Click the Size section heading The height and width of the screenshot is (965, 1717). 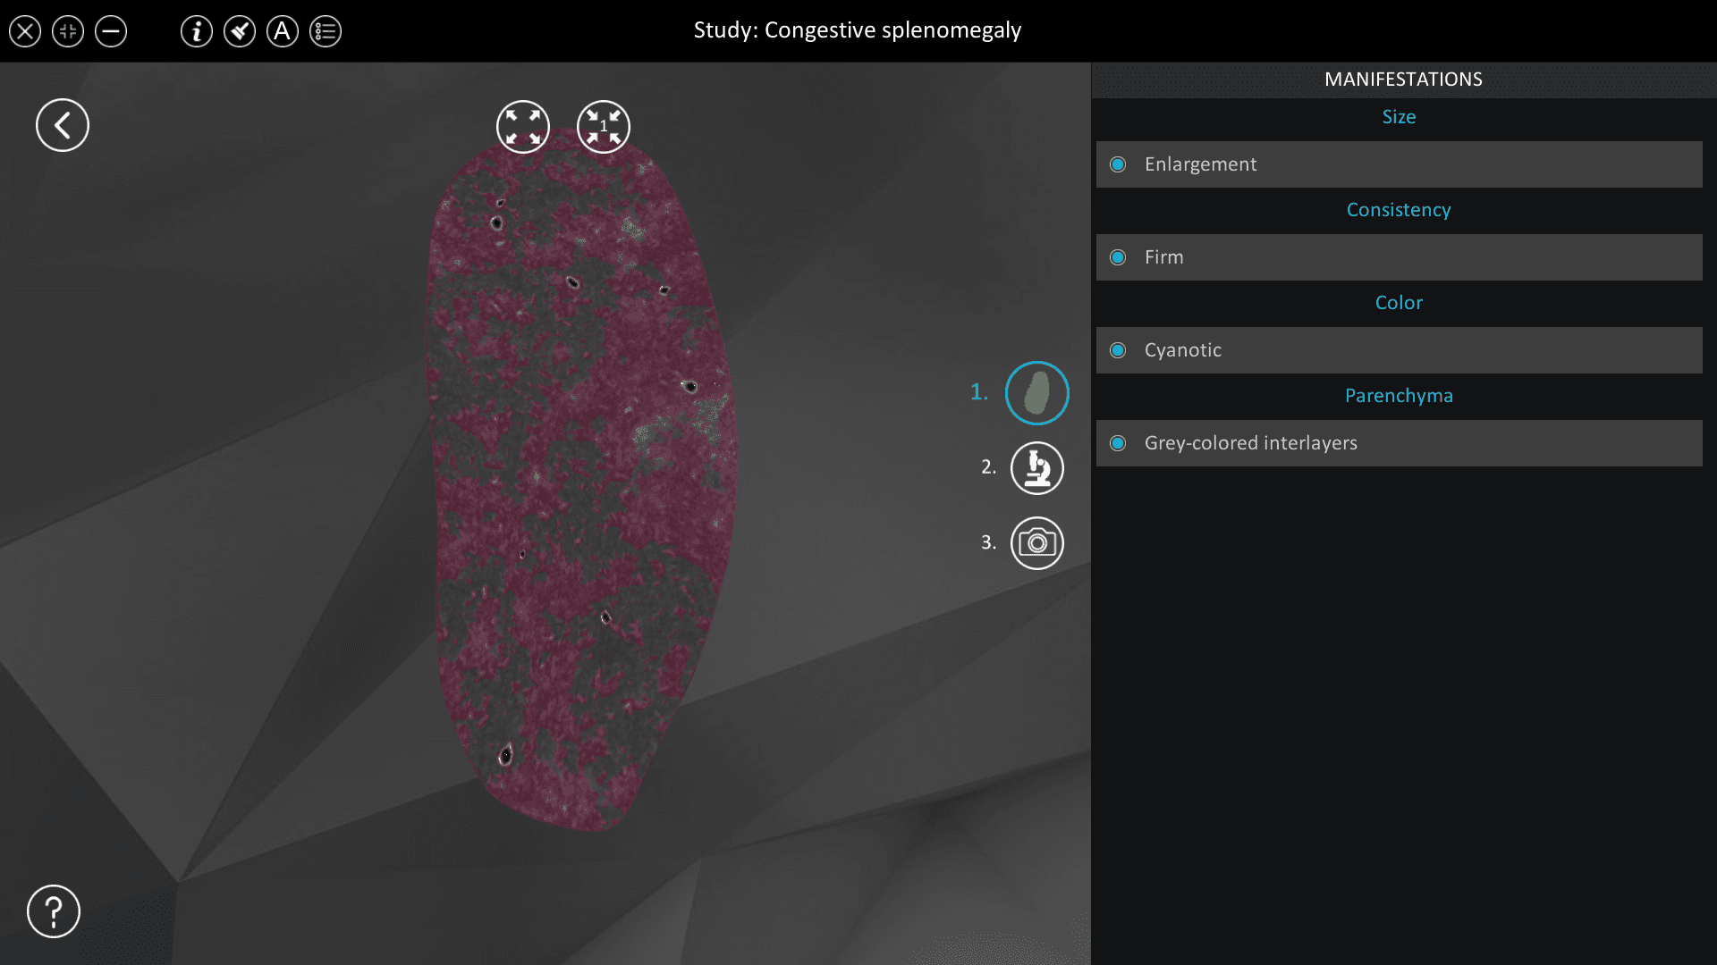[x=1399, y=117]
